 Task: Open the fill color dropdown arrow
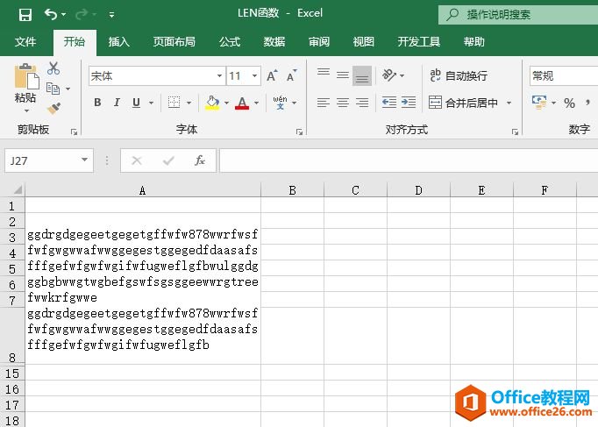(x=226, y=103)
